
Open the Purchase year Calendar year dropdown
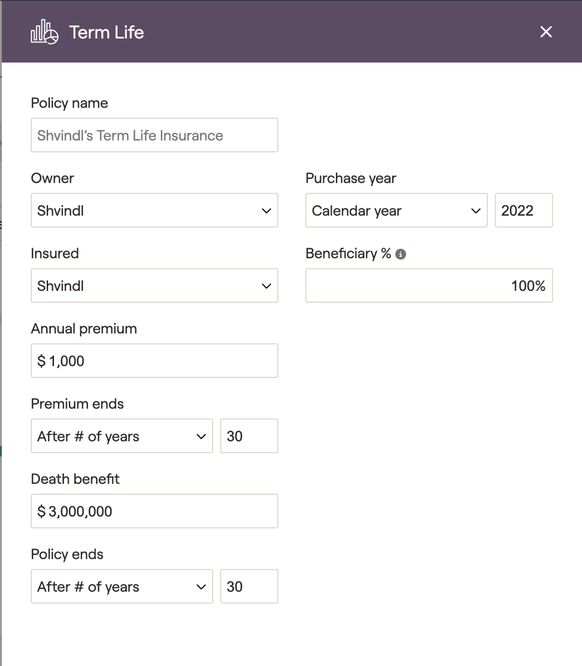point(396,210)
